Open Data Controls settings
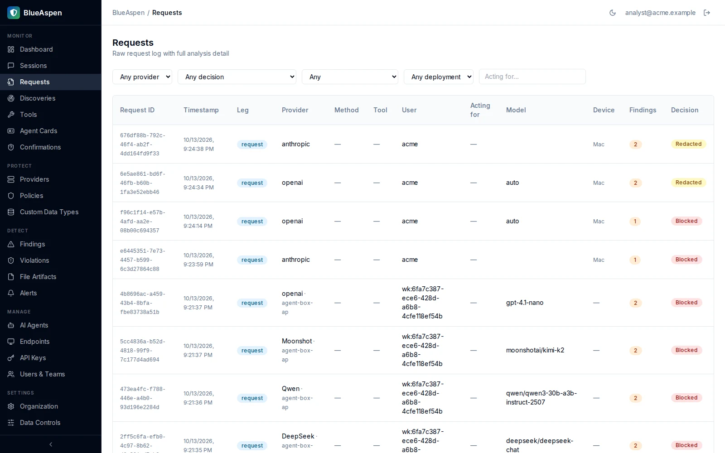This screenshot has height=453, width=725. [51, 423]
